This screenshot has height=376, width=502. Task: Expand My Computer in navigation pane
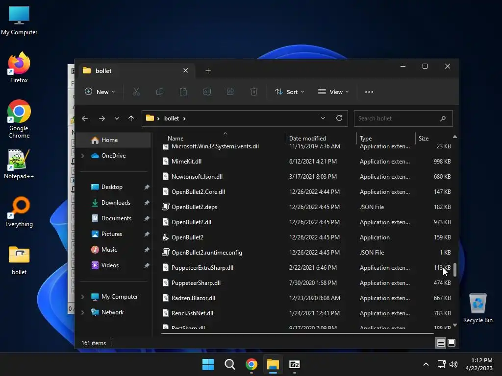(82, 297)
